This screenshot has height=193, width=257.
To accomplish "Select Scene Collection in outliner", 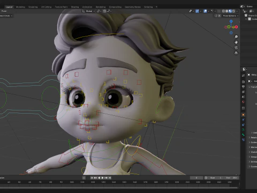I will coord(251,16).
